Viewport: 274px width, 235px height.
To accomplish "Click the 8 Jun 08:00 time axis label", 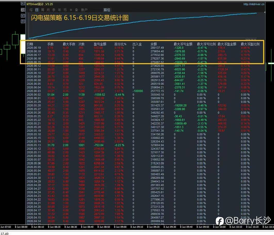I will point(21,227).
